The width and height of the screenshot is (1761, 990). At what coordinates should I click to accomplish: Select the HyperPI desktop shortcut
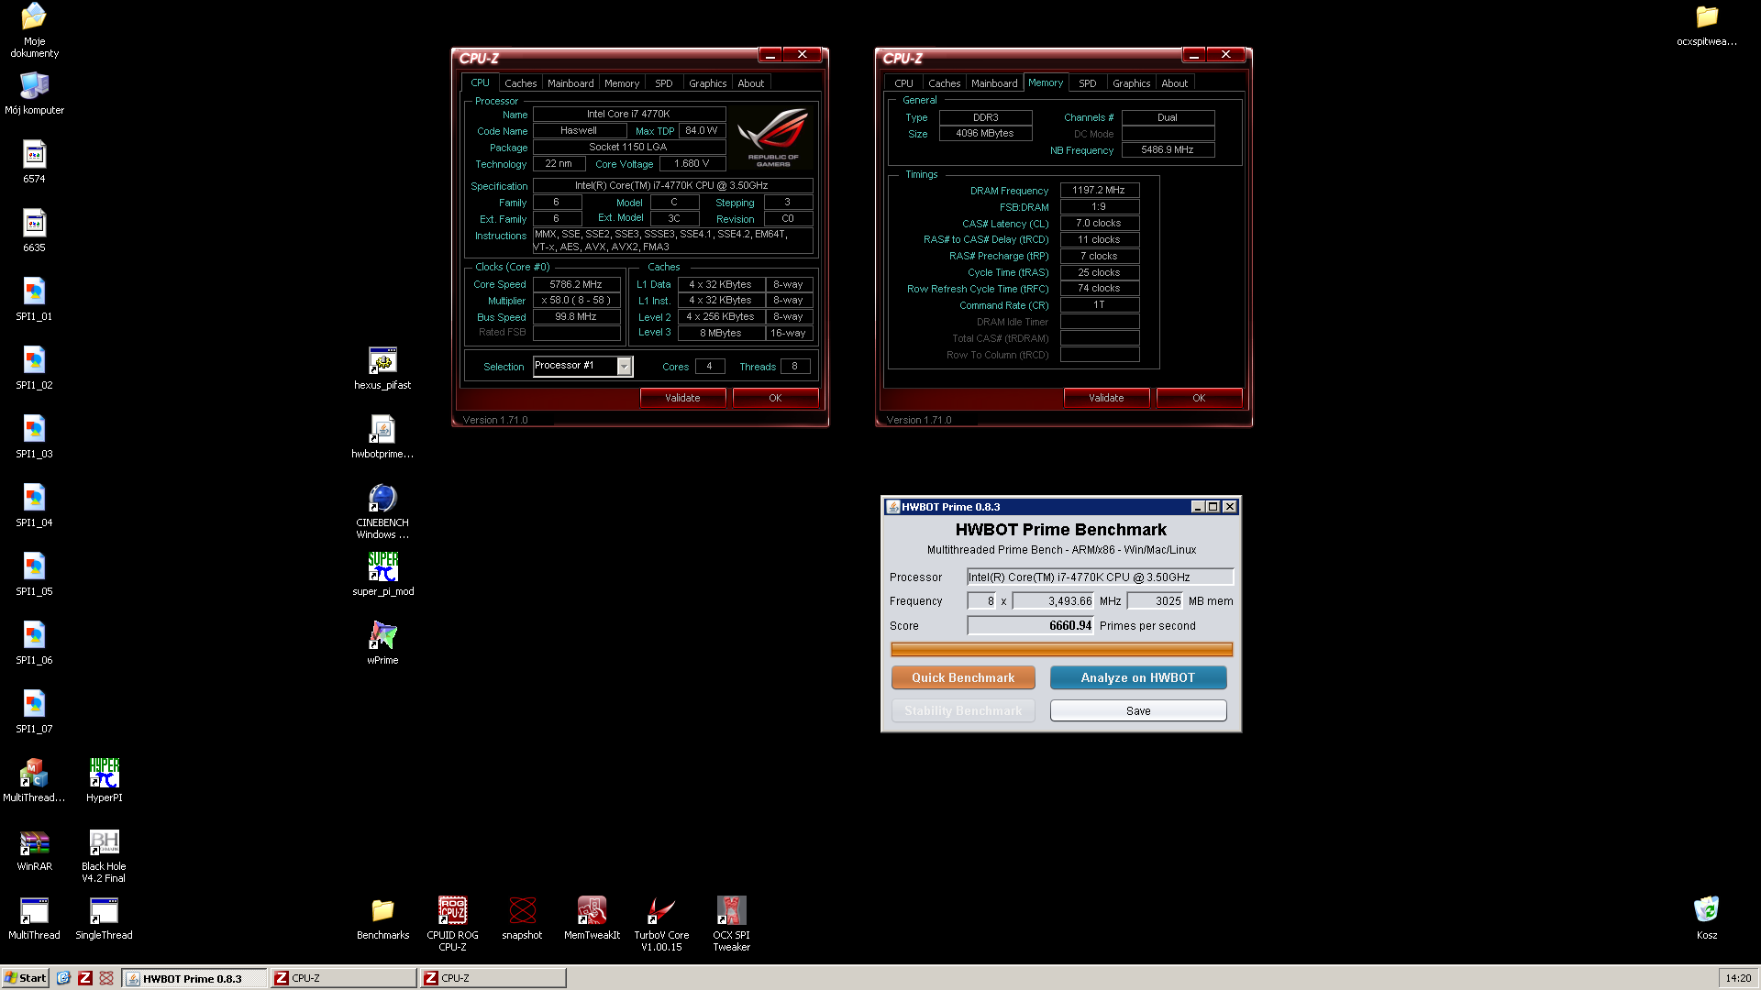pos(105,781)
